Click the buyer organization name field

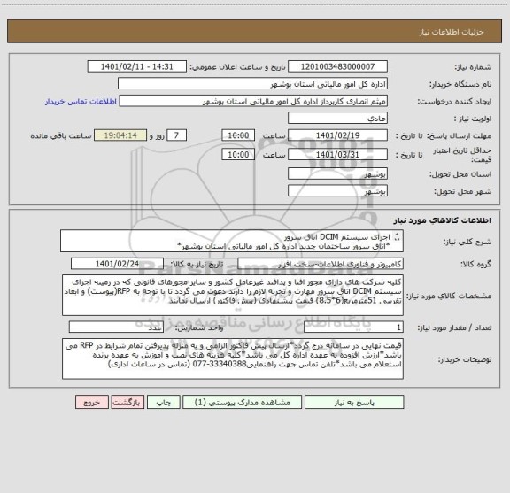252,84
